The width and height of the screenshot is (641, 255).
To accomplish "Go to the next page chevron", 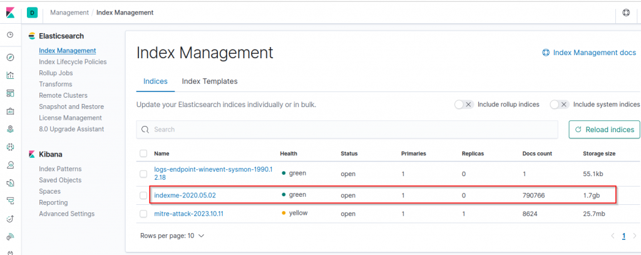I will [x=635, y=236].
